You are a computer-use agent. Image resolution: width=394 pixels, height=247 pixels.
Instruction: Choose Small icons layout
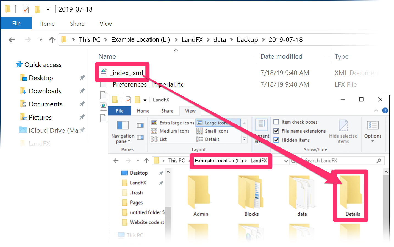pyautogui.click(x=213, y=131)
